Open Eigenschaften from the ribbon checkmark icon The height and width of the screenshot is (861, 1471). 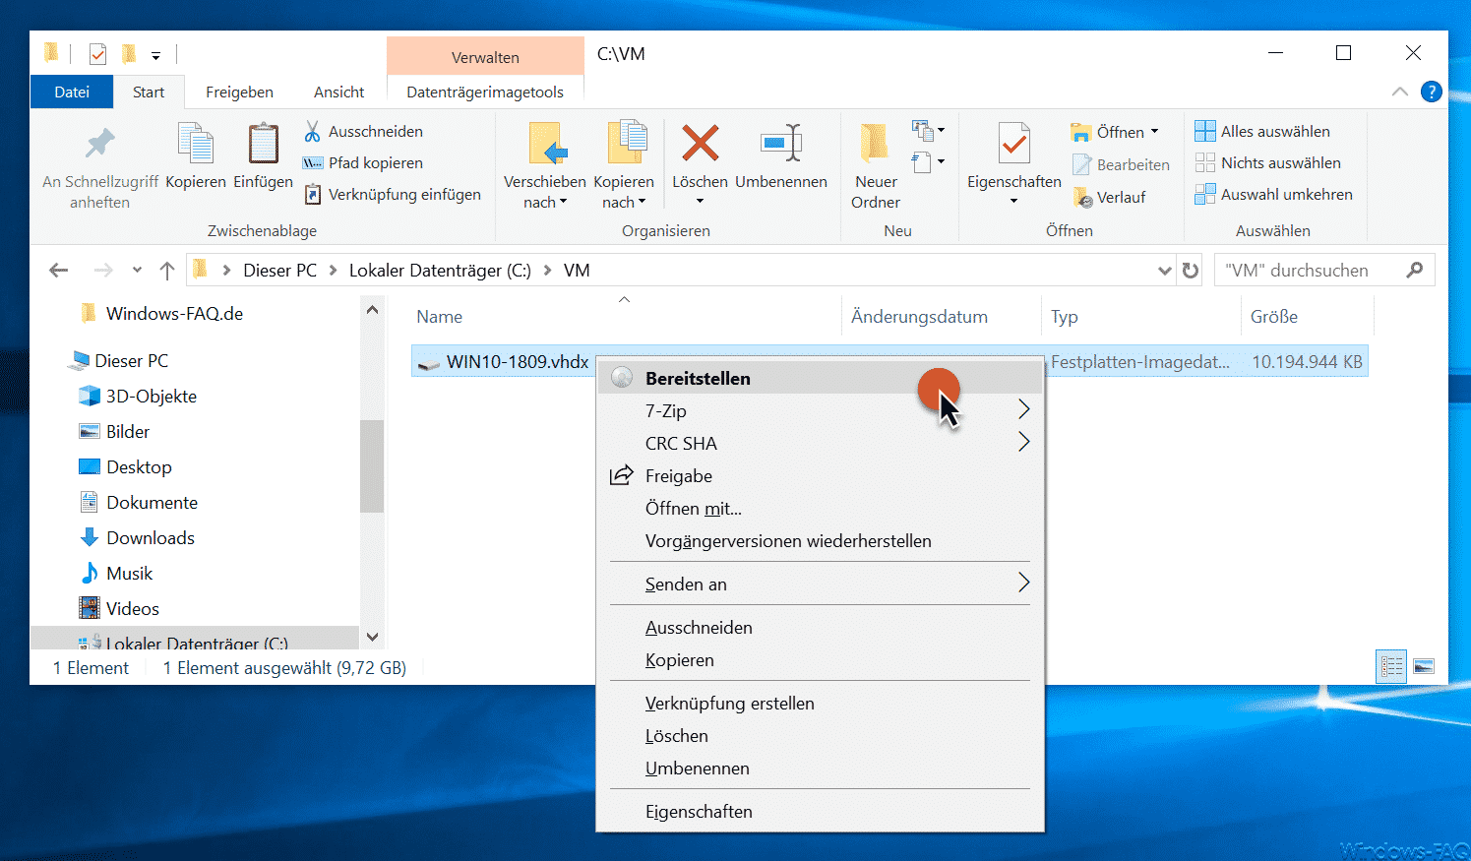point(1013,144)
